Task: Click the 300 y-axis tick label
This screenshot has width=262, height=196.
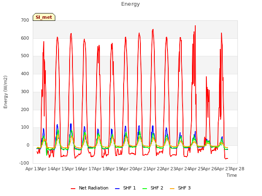Action: point(25,91)
